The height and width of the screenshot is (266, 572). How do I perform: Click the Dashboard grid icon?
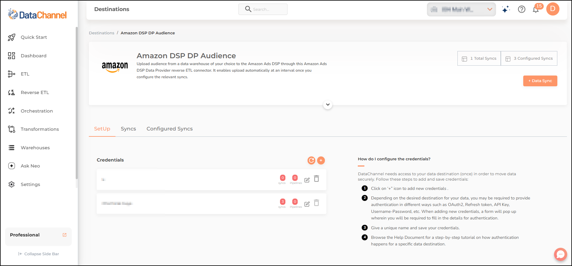click(x=11, y=56)
